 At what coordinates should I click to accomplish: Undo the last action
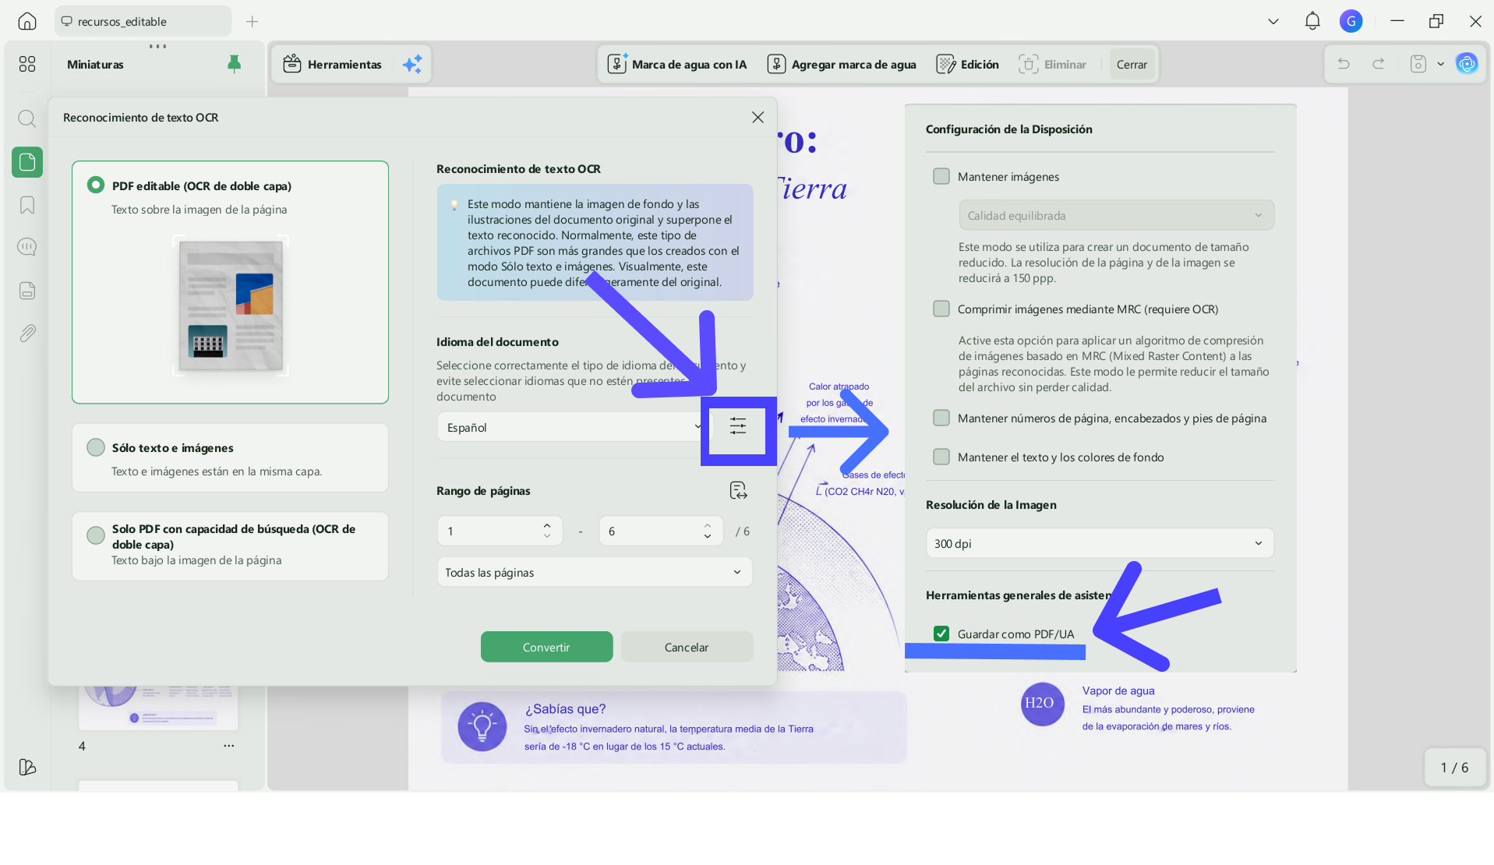[x=1344, y=64]
